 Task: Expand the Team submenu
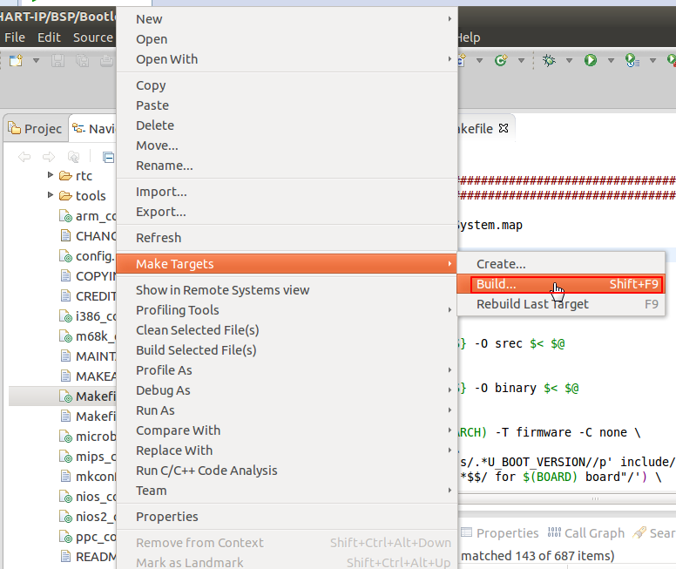[x=287, y=491]
